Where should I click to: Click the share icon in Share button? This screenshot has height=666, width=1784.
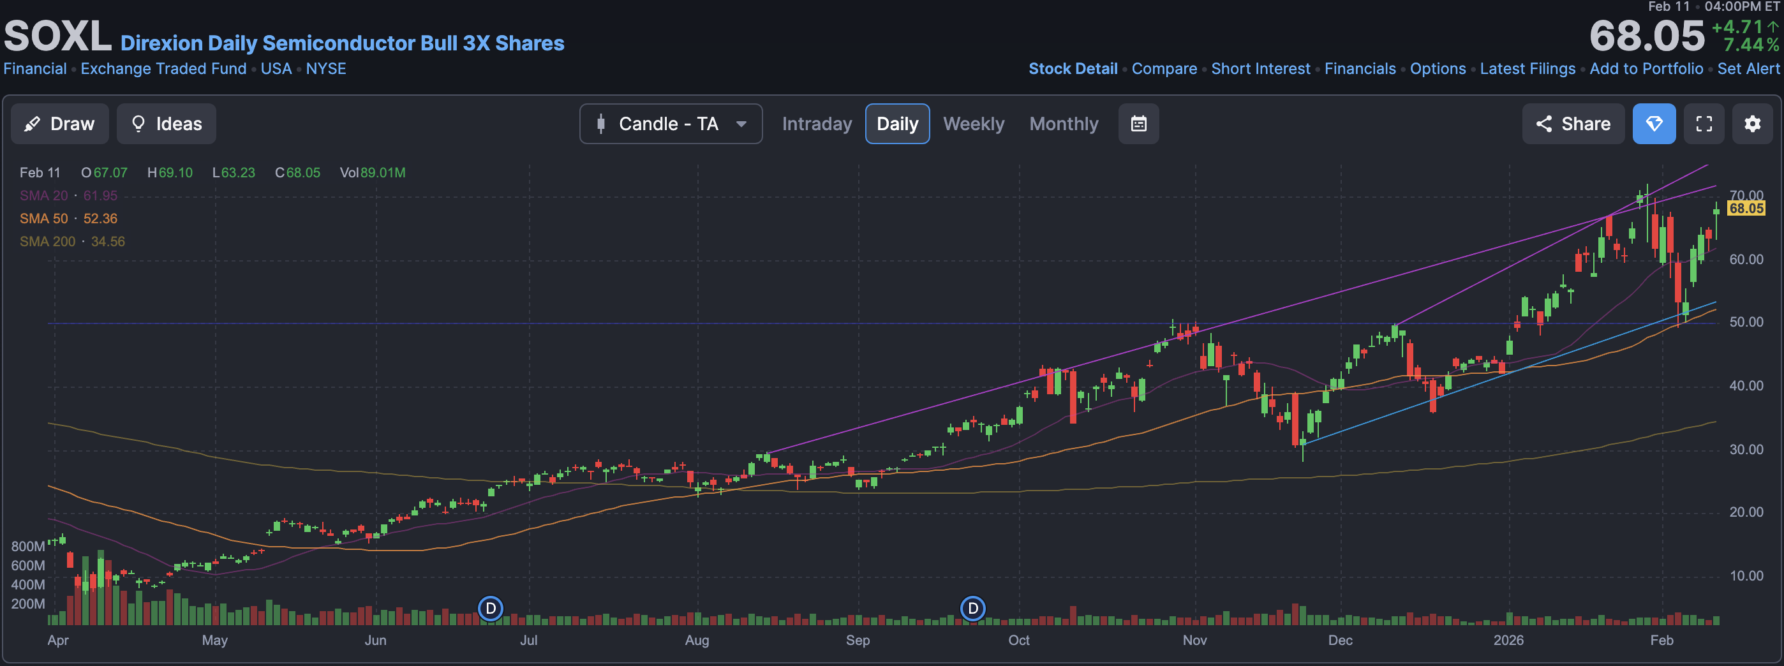click(x=1543, y=124)
